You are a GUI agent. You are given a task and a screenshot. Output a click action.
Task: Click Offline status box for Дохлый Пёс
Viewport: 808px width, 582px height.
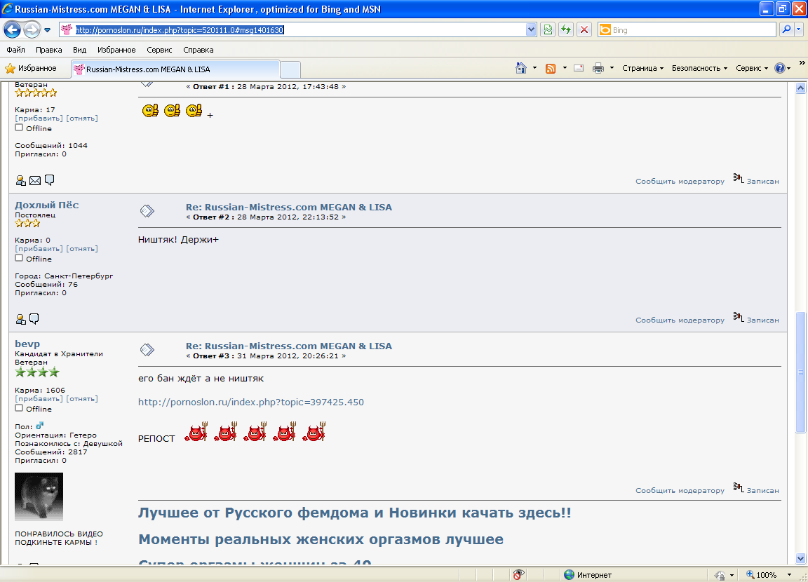coord(19,258)
